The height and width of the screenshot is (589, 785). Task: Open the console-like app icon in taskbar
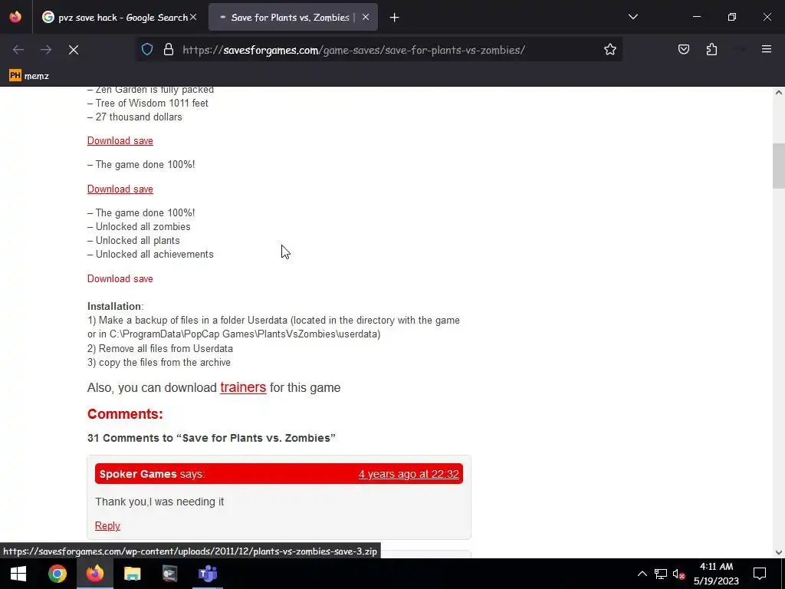pyautogui.click(x=169, y=574)
